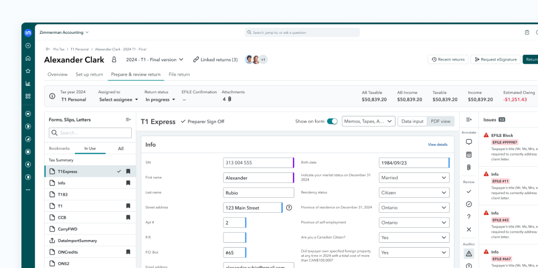538x268 pixels.
Task: Open the Select assignee dropdown
Action: [x=118, y=100]
